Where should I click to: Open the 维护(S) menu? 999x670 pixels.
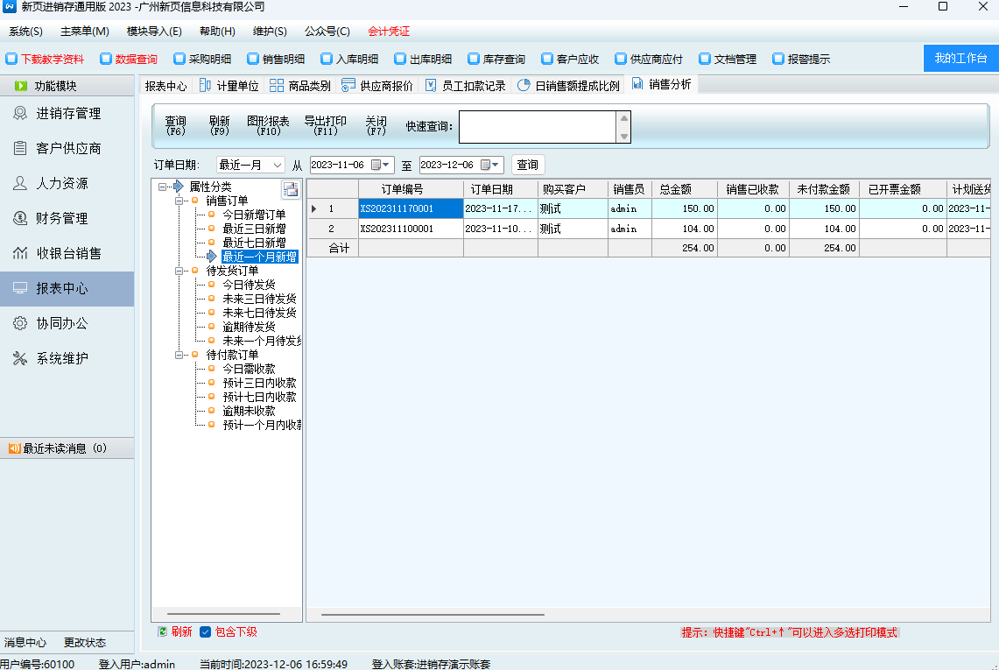tap(270, 32)
